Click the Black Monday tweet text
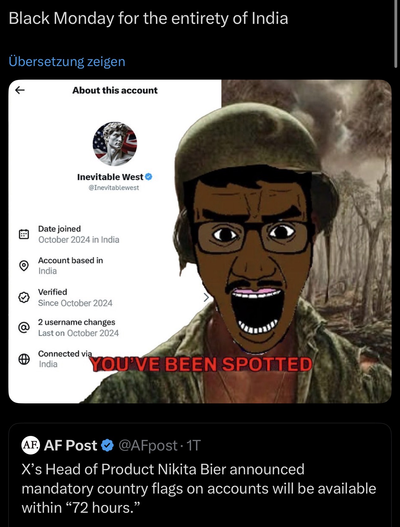This screenshot has height=527, width=400. [x=149, y=18]
